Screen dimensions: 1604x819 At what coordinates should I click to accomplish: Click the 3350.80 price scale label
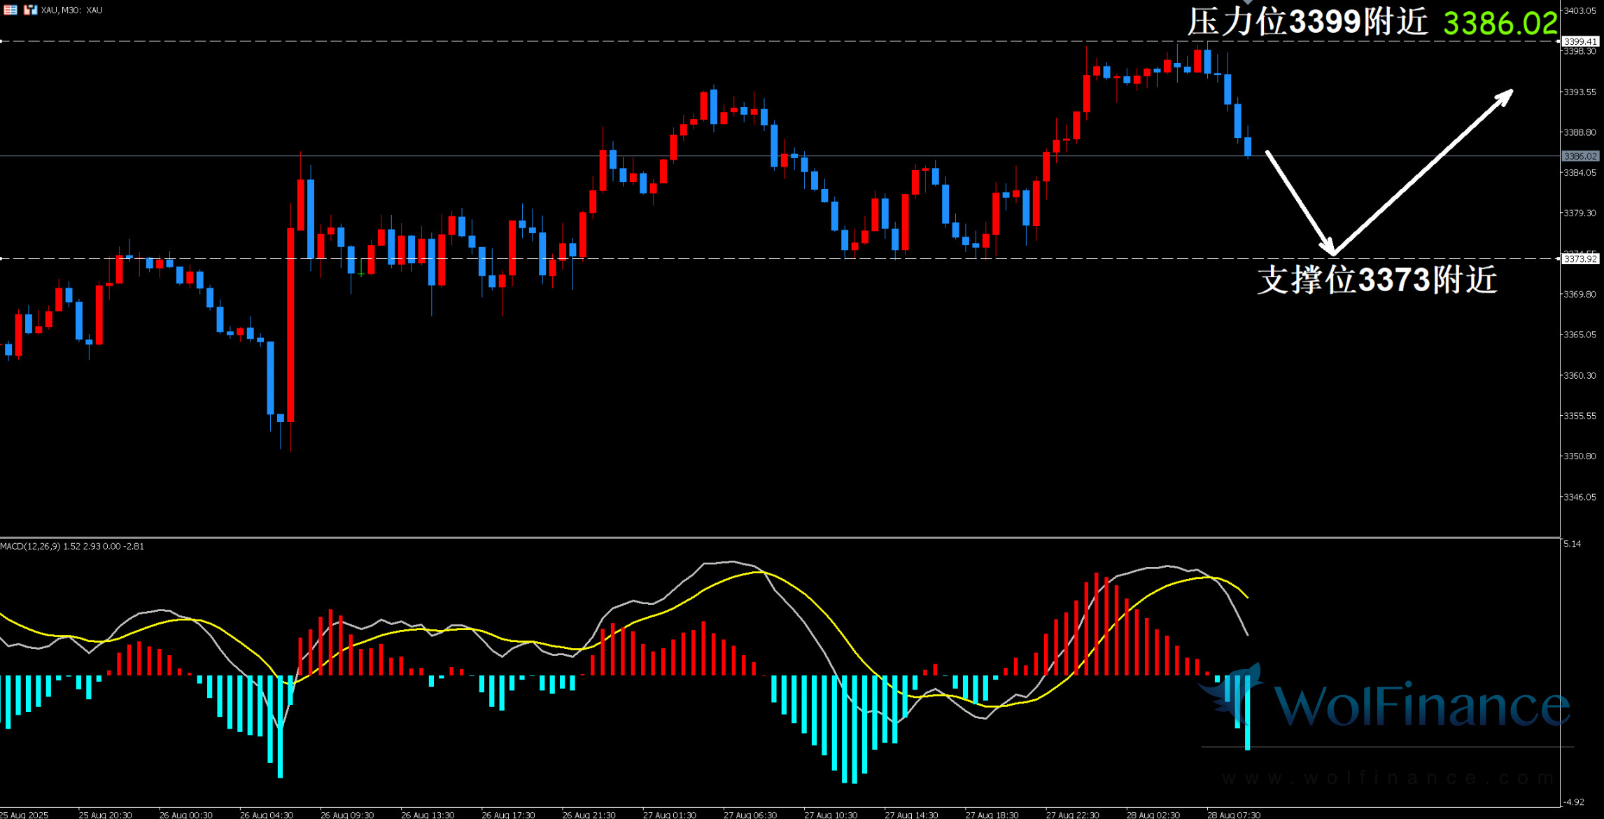[1581, 456]
